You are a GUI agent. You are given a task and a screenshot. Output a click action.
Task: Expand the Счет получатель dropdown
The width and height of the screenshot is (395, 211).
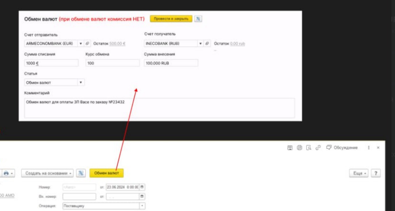200,43
